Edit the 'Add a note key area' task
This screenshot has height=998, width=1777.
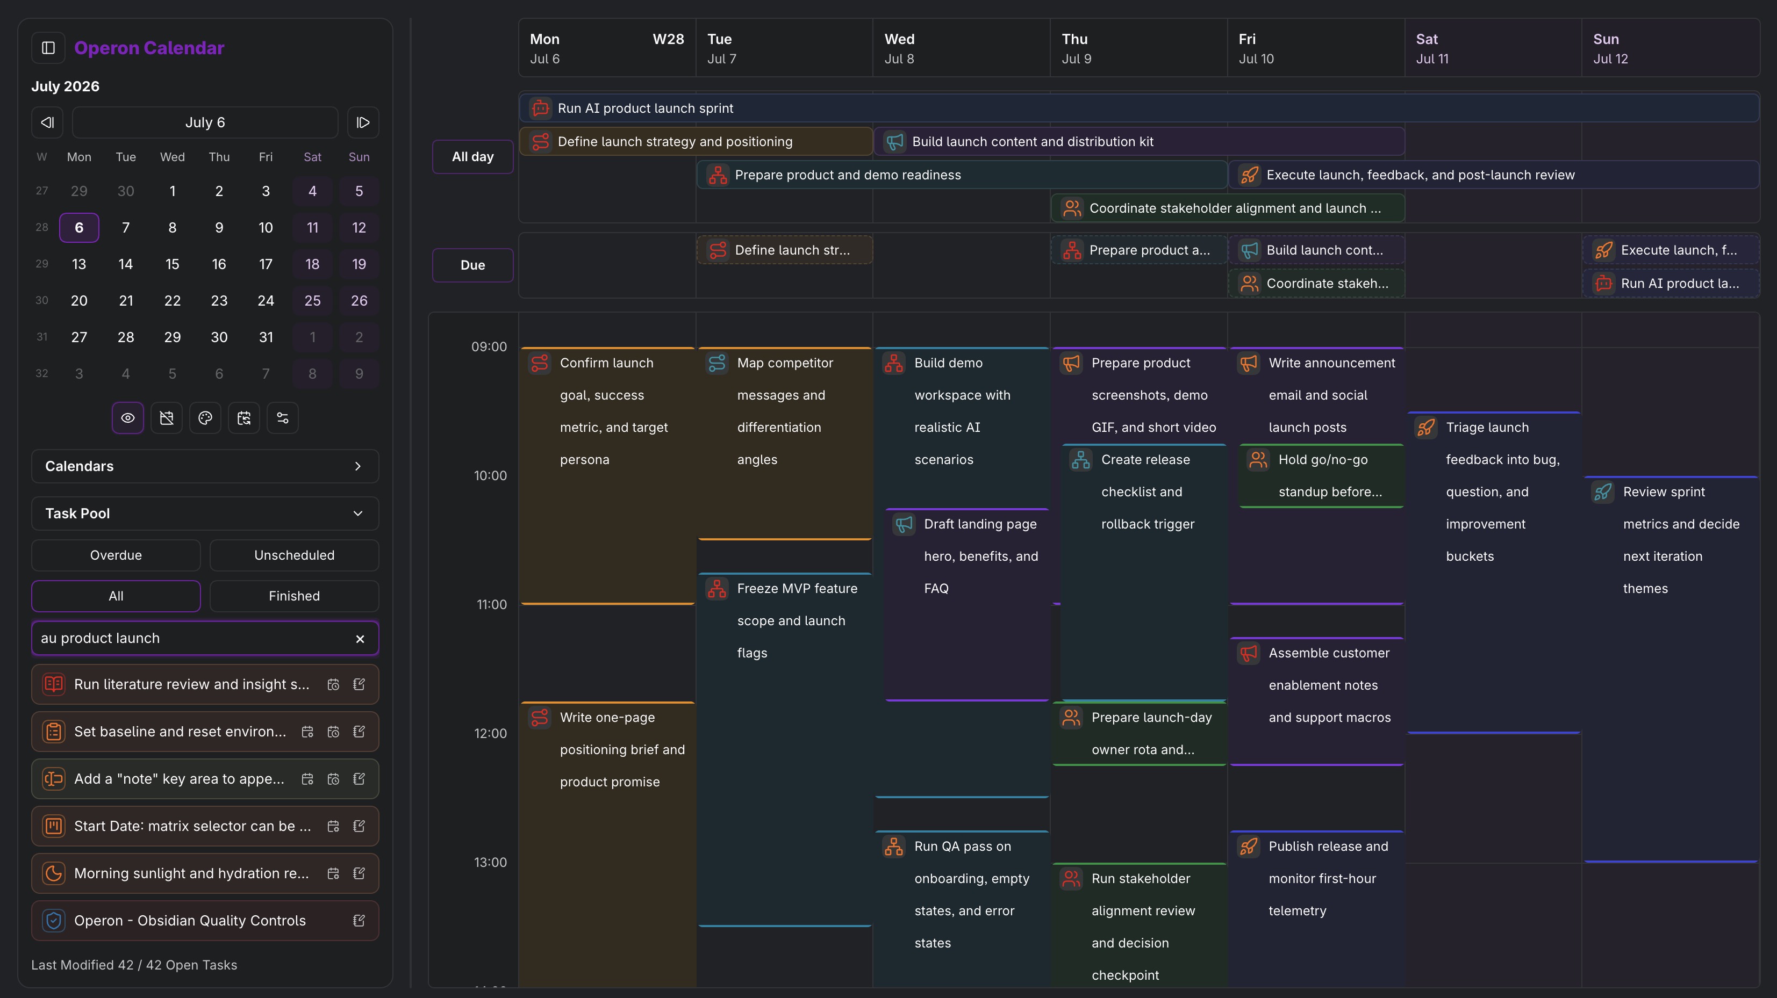point(359,779)
